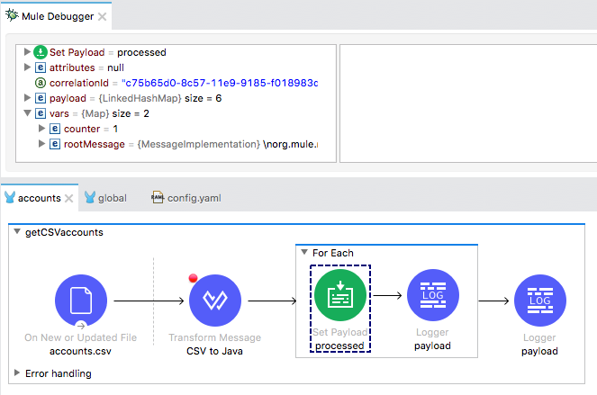Expand the payload LinkedHashMap row

27,97
